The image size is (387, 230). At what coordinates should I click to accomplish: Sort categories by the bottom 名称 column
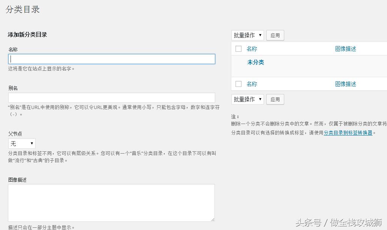coord(252,84)
